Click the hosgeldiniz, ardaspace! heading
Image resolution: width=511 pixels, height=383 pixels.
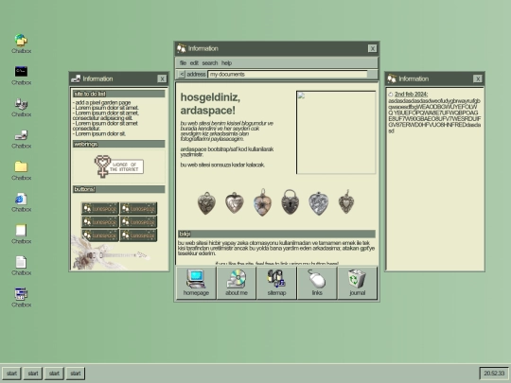210,104
